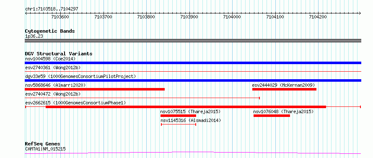Click the right arrow end of the ruler
373x158 pixels.
tap(360, 13)
